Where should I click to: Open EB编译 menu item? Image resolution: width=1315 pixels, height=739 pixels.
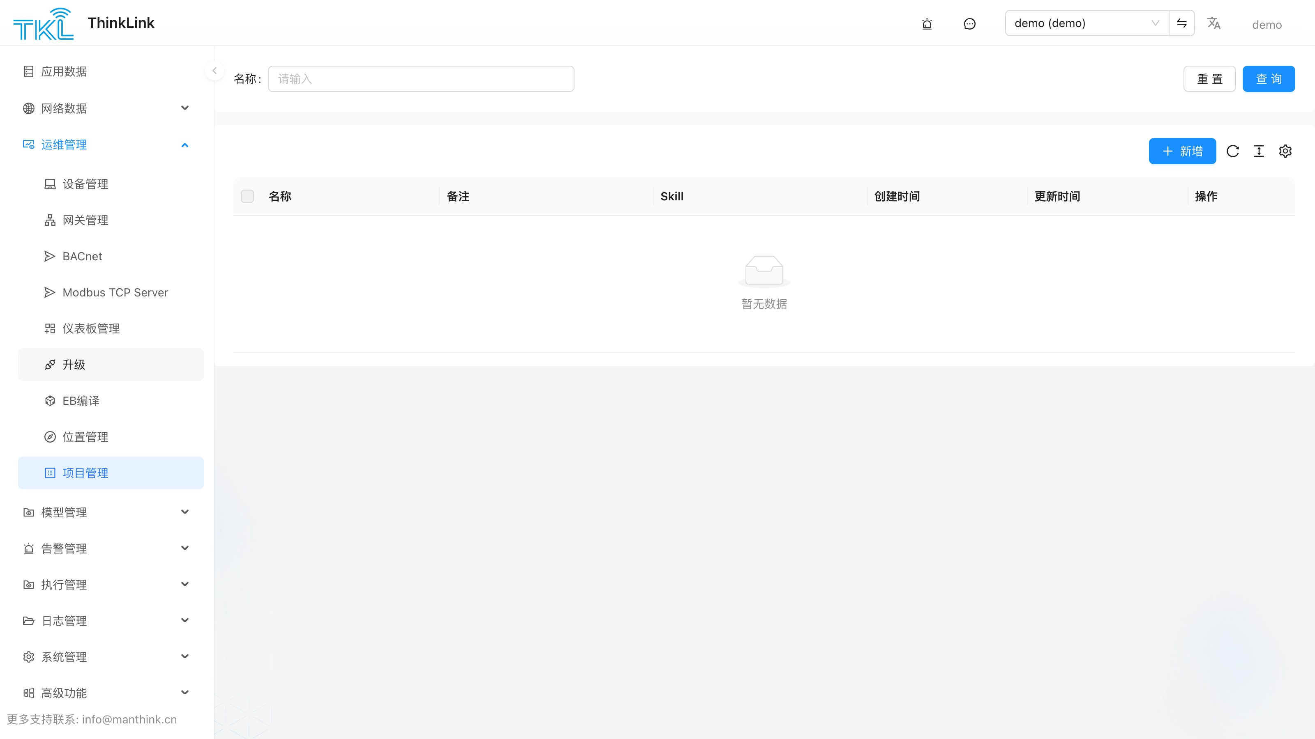pos(111,401)
